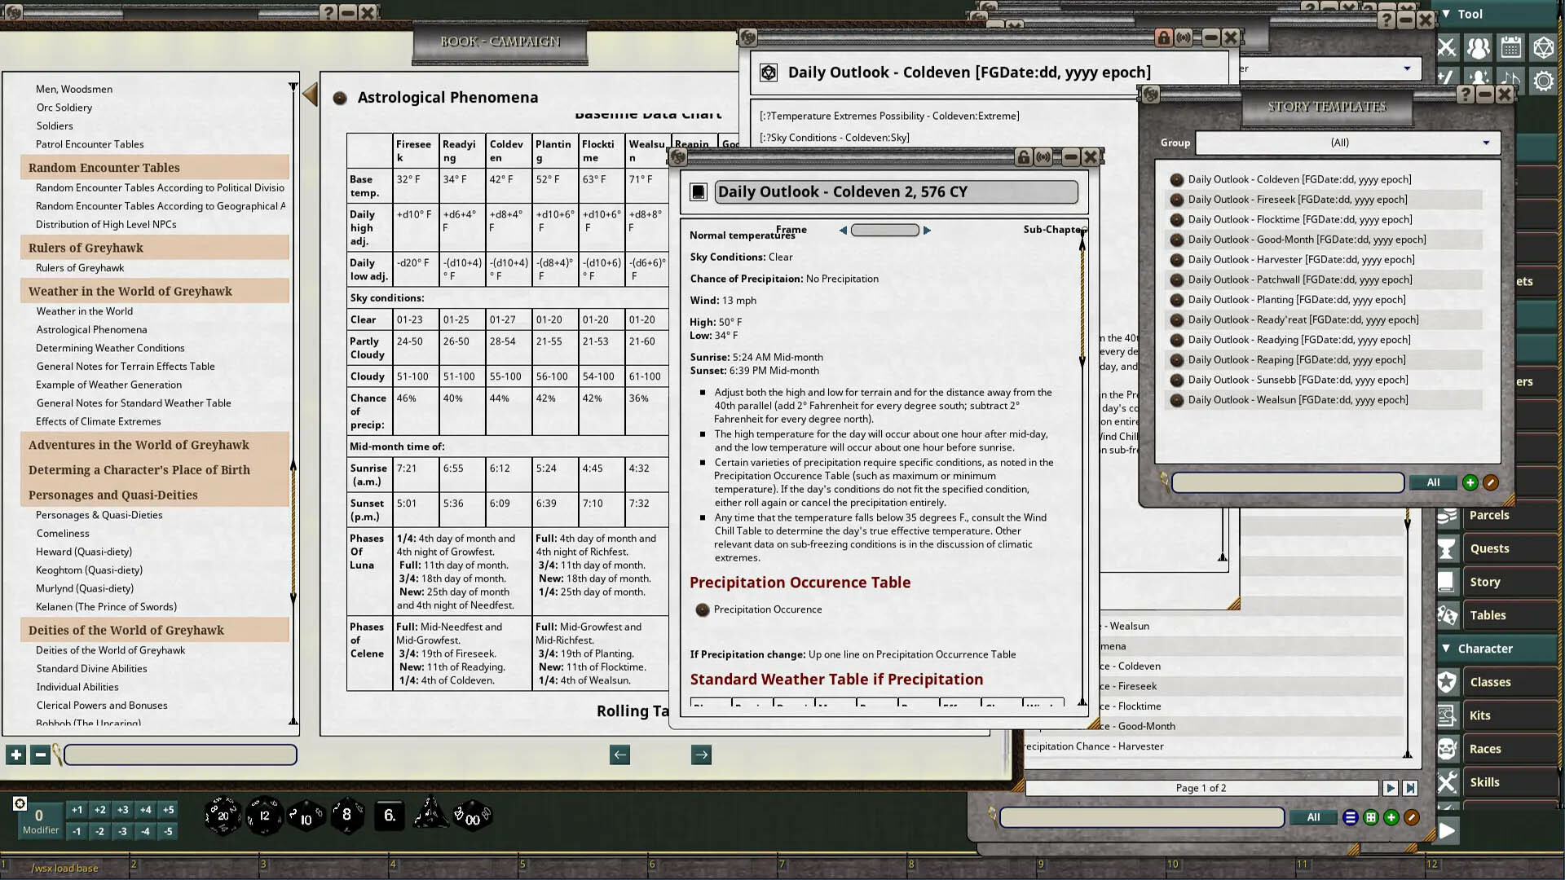Collapse the Character sidebar section
1565x880 pixels.
[x=1446, y=648]
